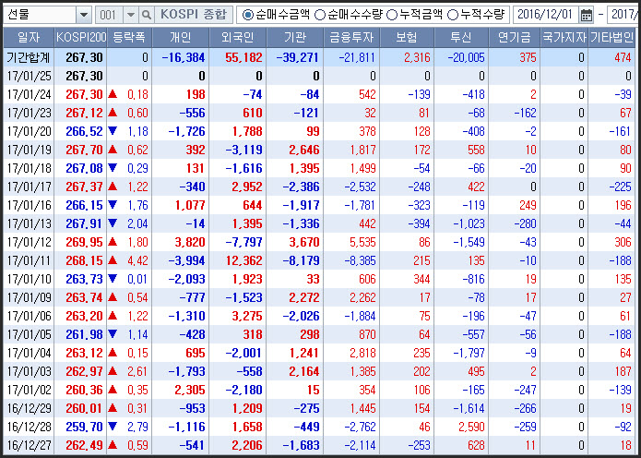Click foreigner value -7,797 on 17/01/12
The width and height of the screenshot is (641, 458).
point(244,242)
